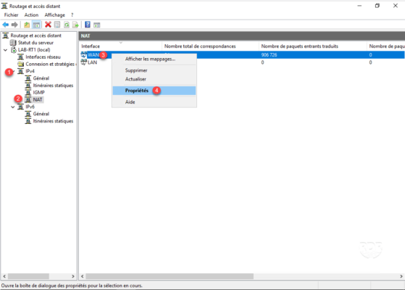
Task: Select Général under IPv6
Action: tap(41, 114)
